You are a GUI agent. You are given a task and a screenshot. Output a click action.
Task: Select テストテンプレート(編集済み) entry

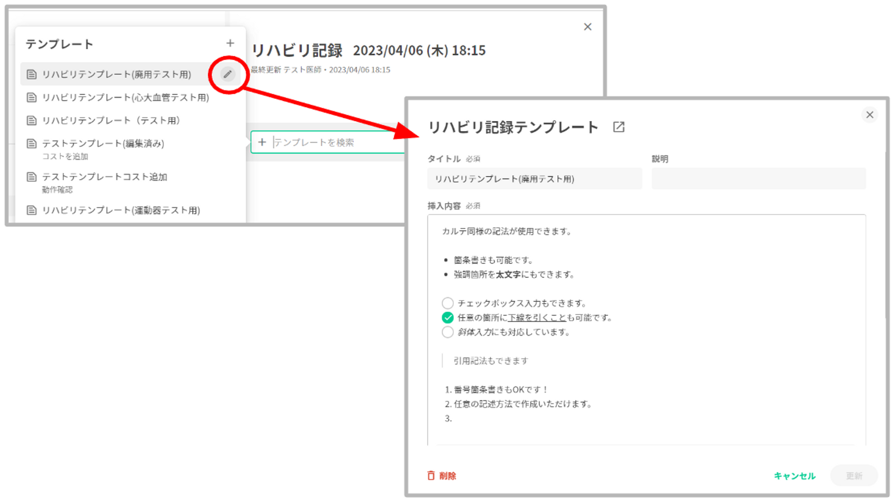click(130, 149)
